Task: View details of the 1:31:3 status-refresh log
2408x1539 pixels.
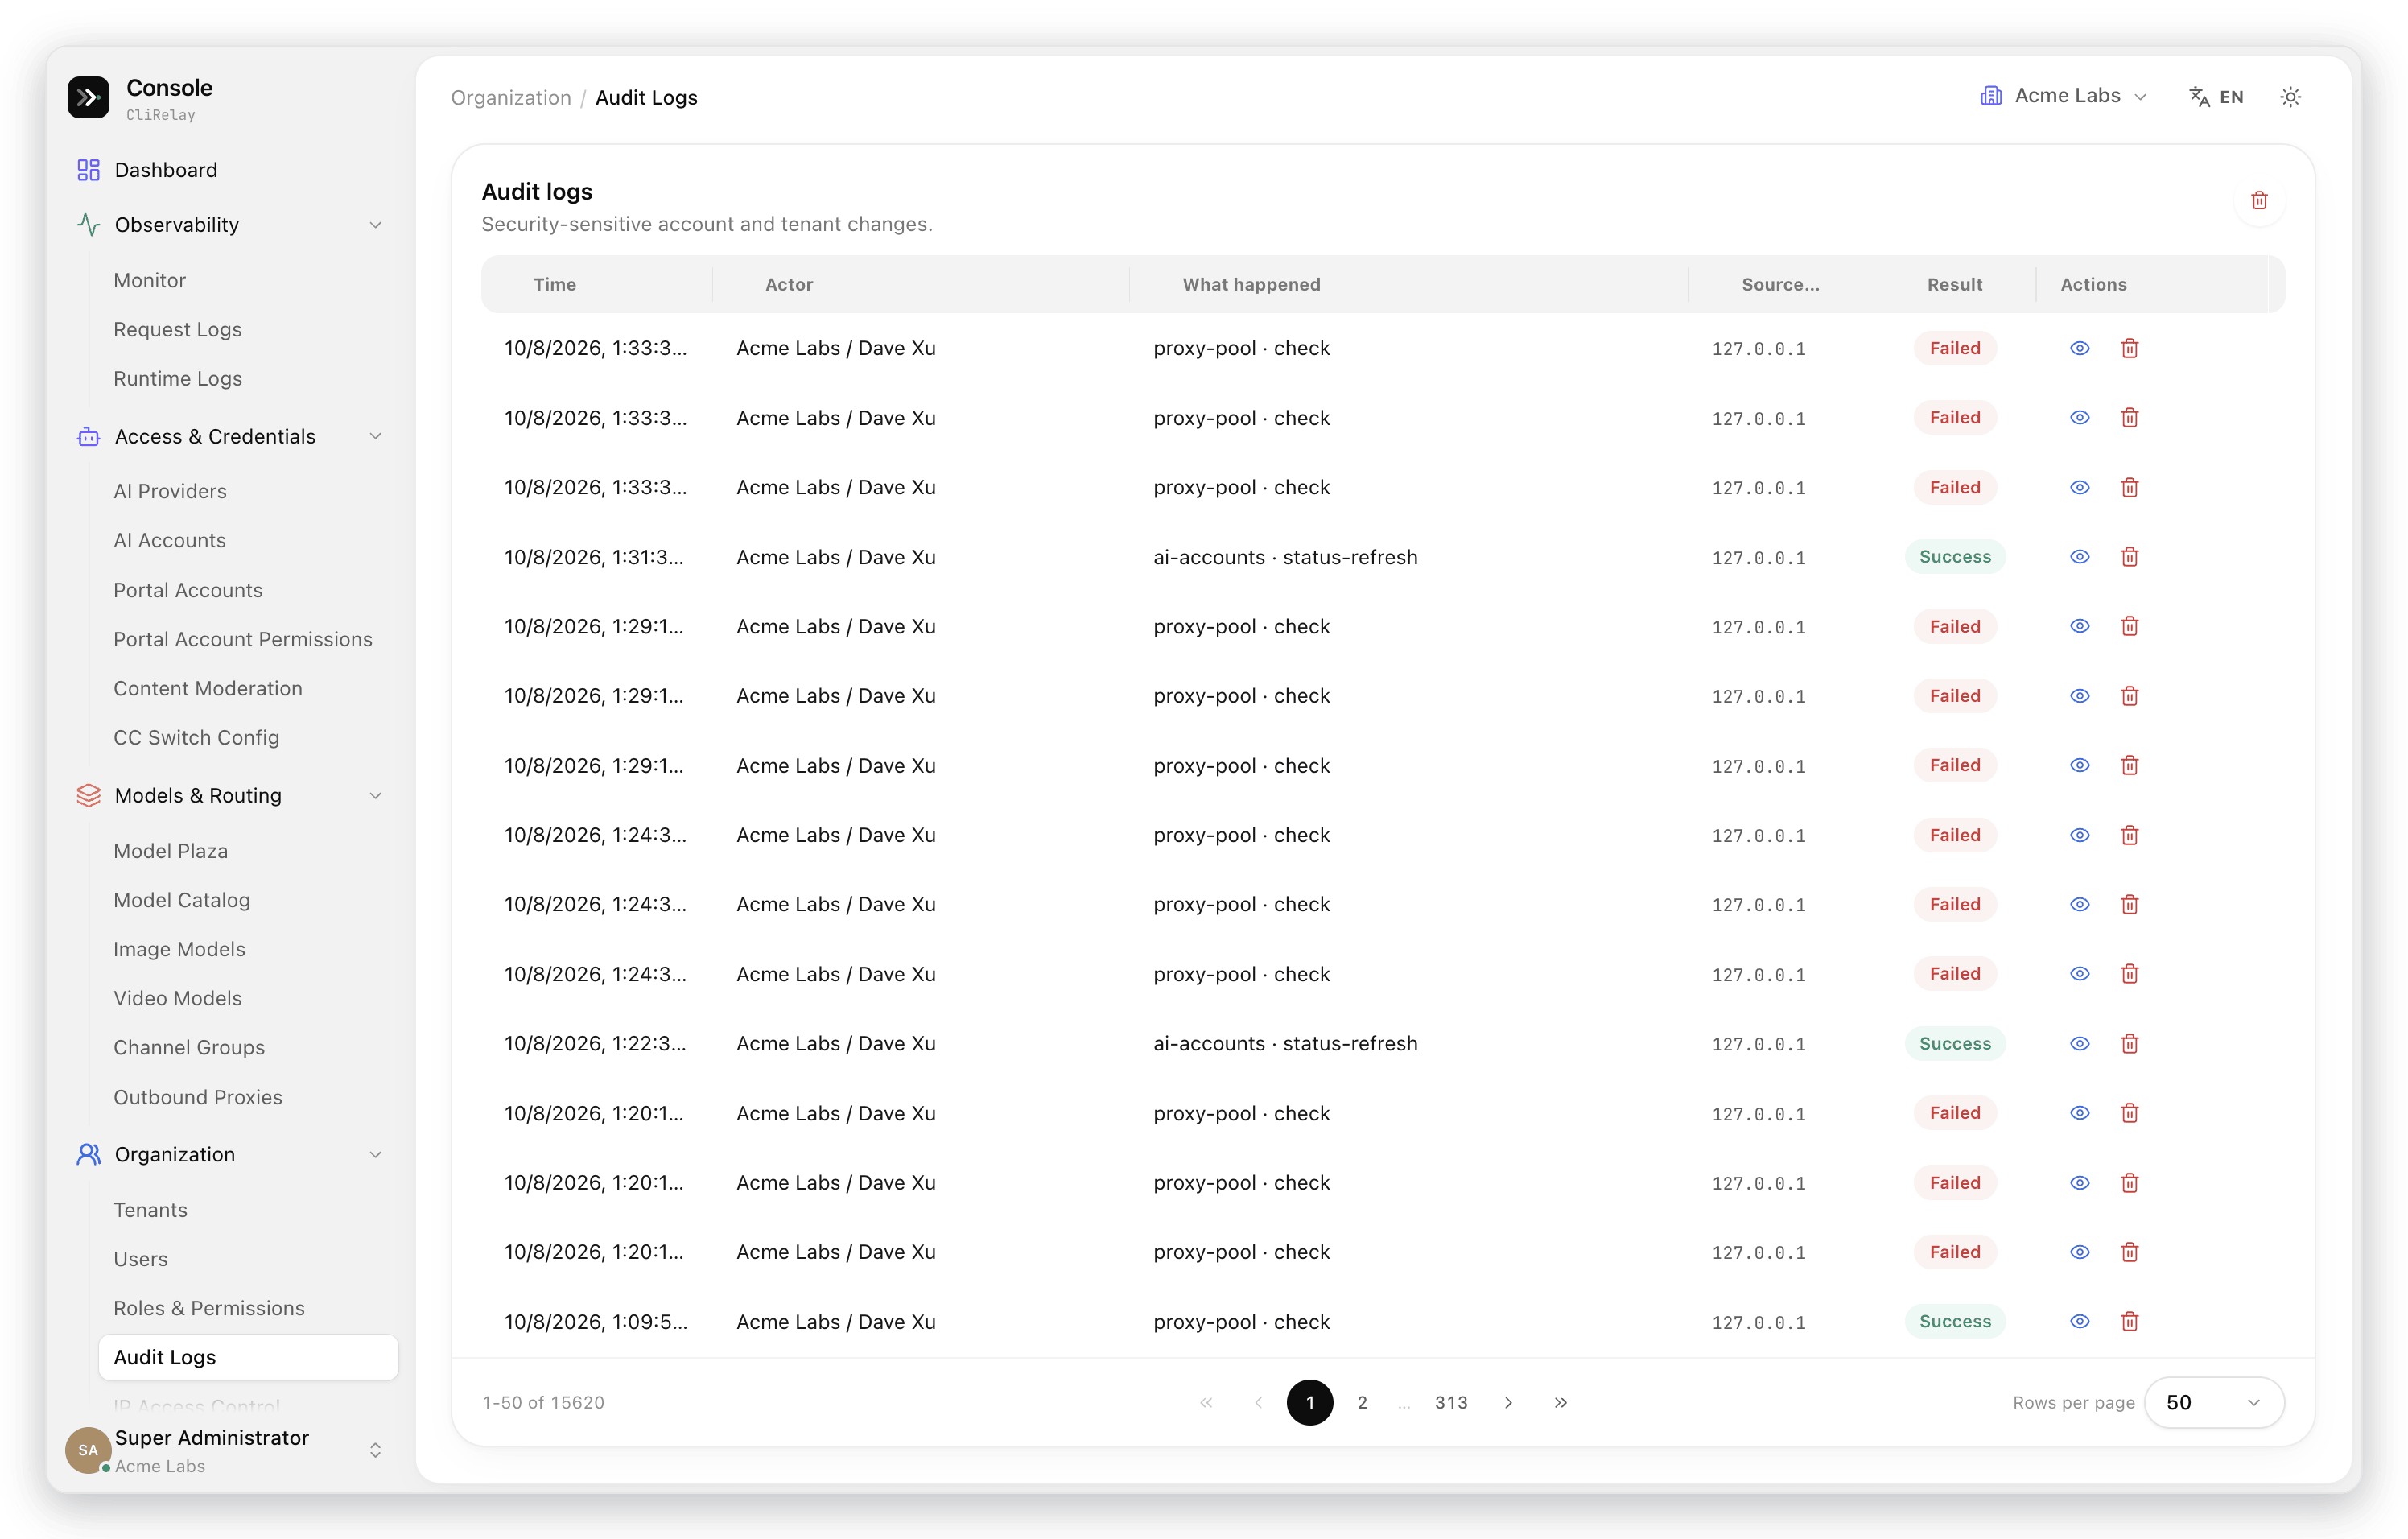Action: tap(2080, 557)
